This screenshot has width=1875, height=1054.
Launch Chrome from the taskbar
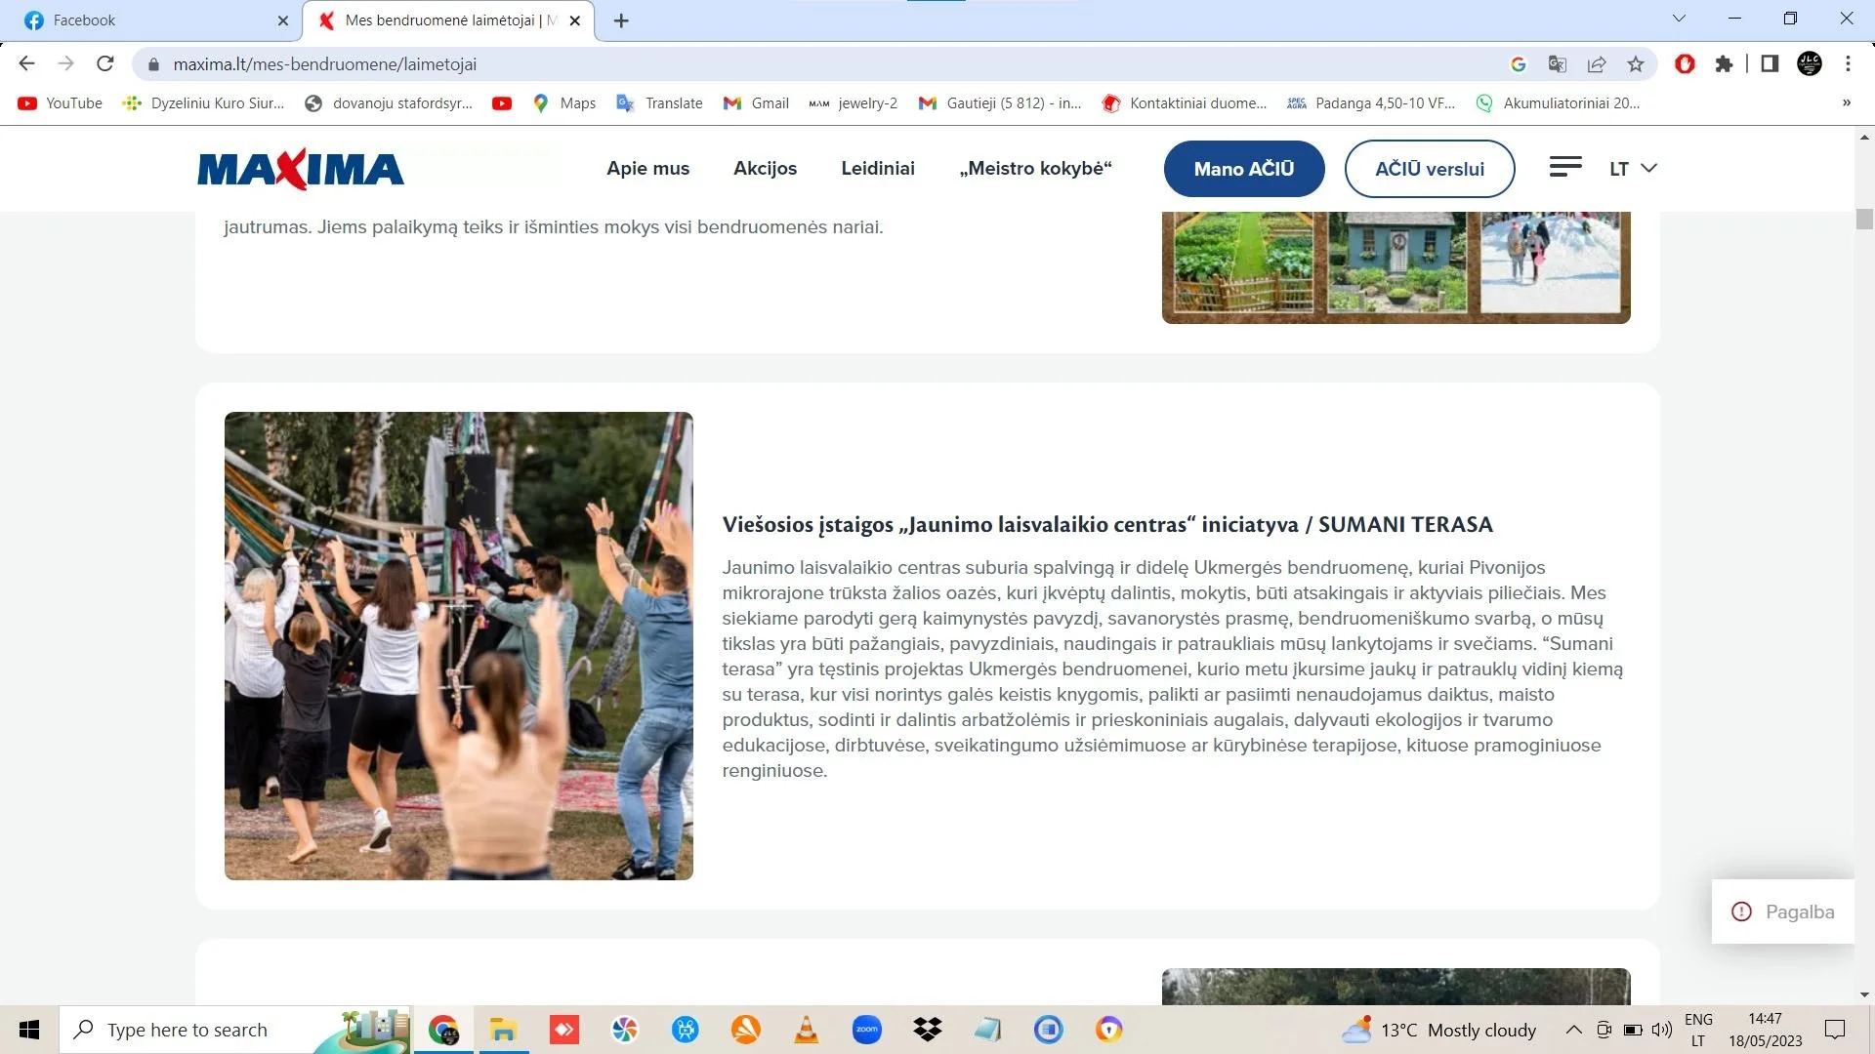[443, 1030]
